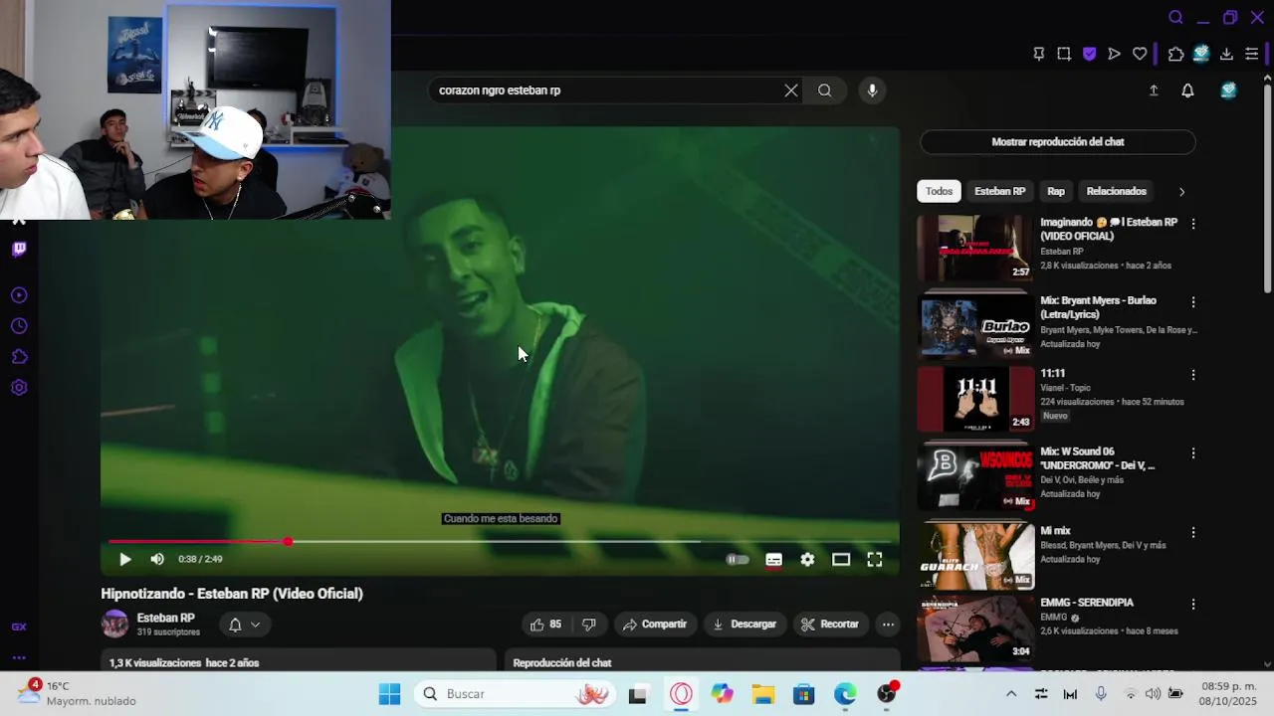The width and height of the screenshot is (1274, 716).
Task: Open the Esteban RP channel name link
Action: pos(165,618)
